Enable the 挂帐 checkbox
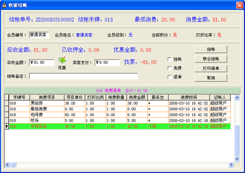Screen dimensions: 245x173 pos(170,59)
